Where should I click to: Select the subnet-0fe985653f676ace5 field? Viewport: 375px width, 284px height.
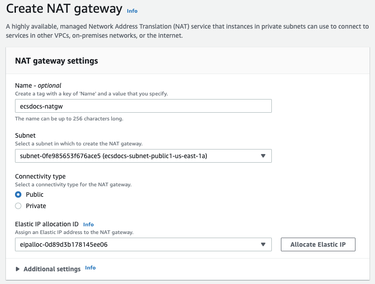pos(142,155)
